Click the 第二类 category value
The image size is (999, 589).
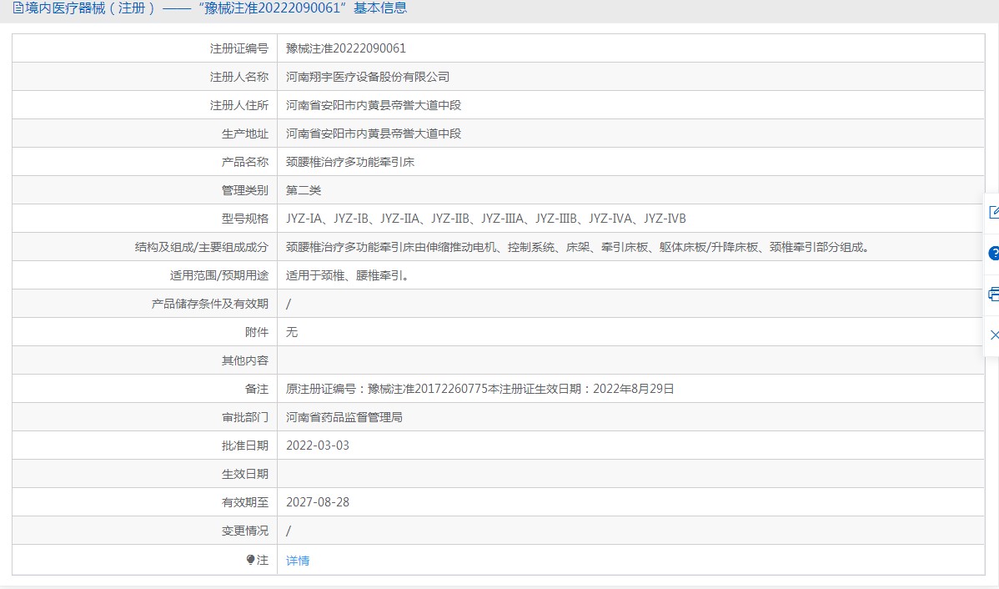pos(304,190)
